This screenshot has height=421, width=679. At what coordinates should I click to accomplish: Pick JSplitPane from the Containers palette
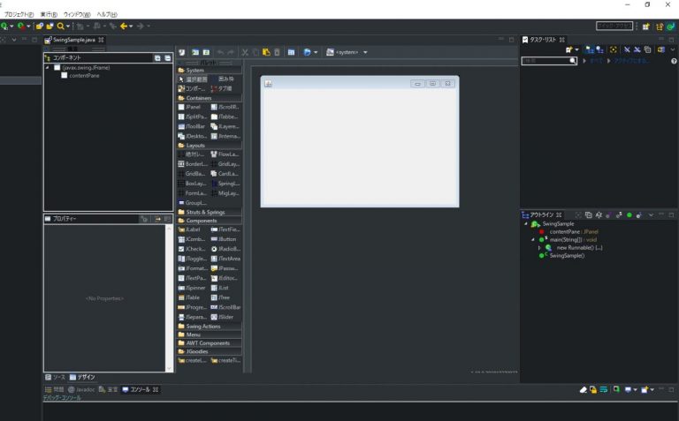pyautogui.click(x=192, y=117)
